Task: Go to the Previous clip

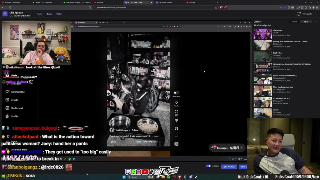Action: 229,167
